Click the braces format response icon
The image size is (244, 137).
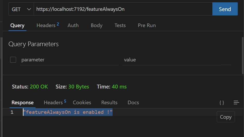coord(222,103)
